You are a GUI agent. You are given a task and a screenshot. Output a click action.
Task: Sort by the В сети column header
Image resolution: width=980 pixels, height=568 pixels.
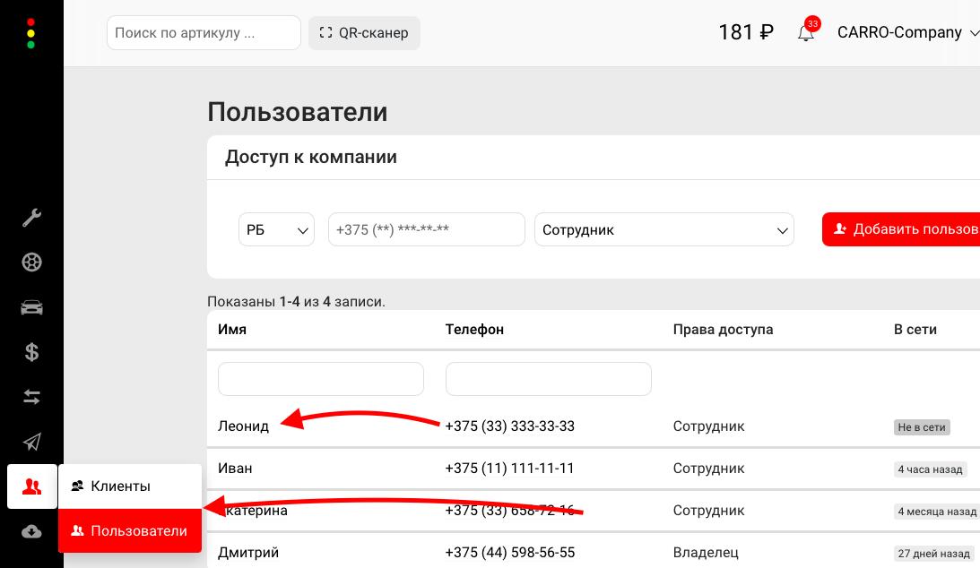click(x=915, y=330)
